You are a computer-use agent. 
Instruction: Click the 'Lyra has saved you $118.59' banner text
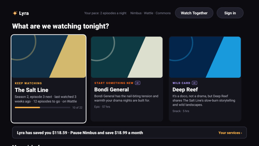(x=80, y=133)
